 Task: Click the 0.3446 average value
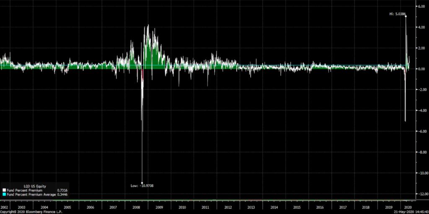[x=62, y=195]
